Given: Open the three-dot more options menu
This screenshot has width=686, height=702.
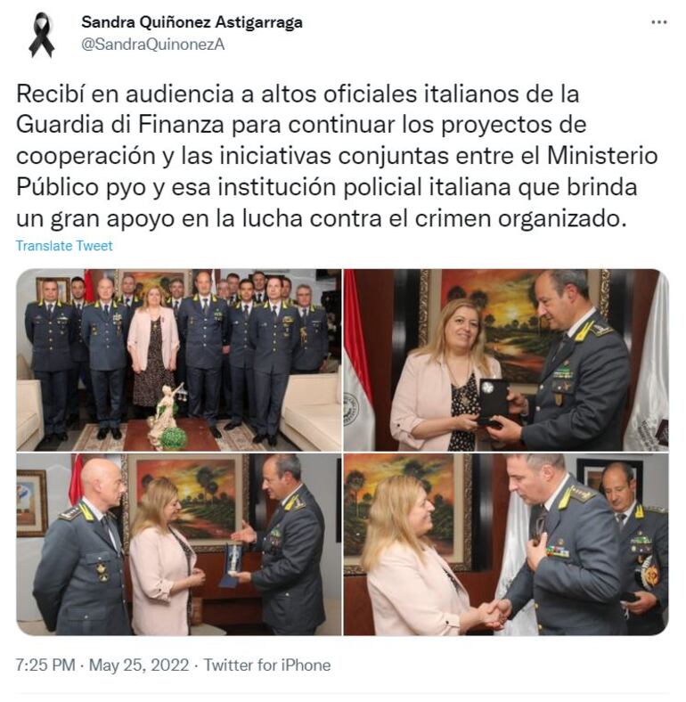Looking at the screenshot, I should [658, 22].
